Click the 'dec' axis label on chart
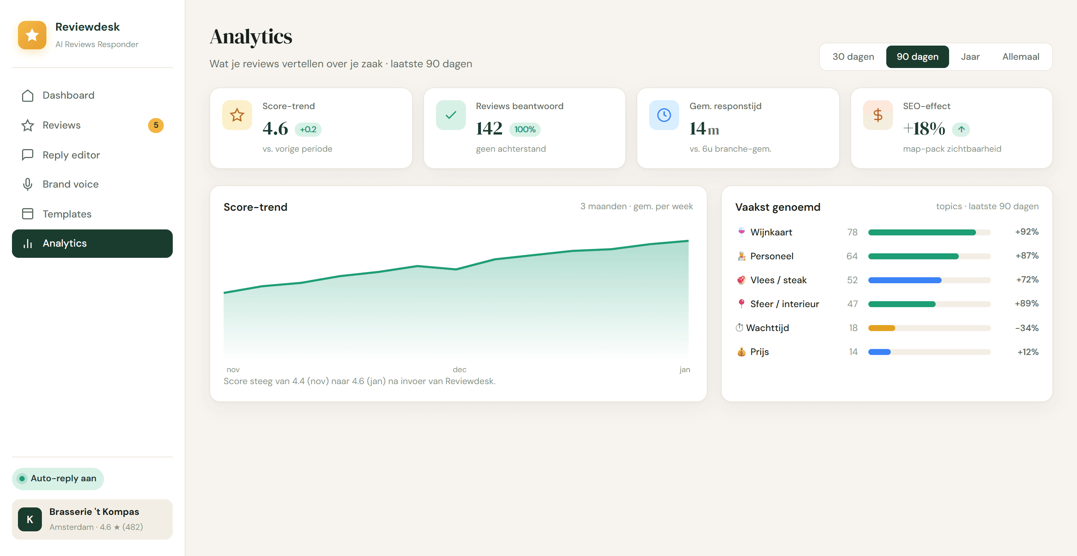 [x=459, y=370]
